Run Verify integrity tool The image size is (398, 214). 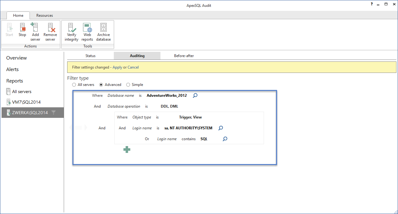[72, 32]
